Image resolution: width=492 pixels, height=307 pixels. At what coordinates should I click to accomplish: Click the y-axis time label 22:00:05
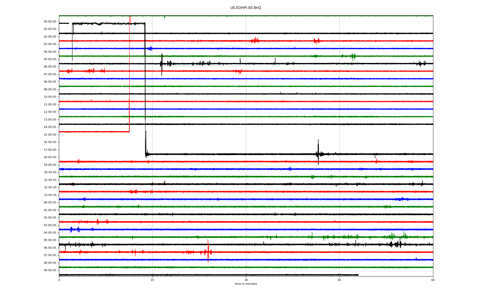point(50,188)
